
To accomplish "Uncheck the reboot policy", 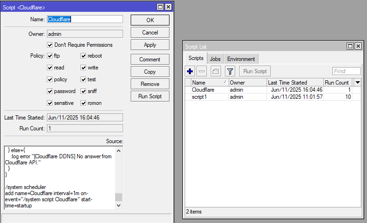I will (83, 56).
